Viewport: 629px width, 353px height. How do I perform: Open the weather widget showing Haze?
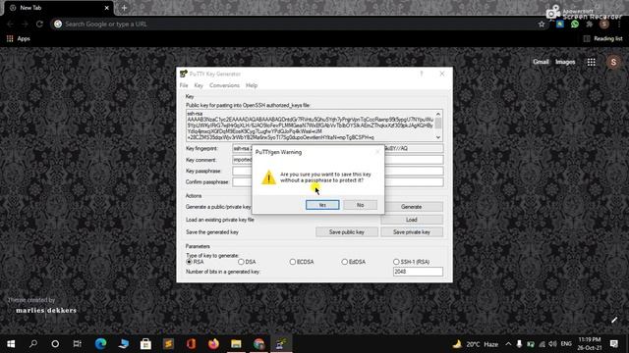[x=475, y=344]
